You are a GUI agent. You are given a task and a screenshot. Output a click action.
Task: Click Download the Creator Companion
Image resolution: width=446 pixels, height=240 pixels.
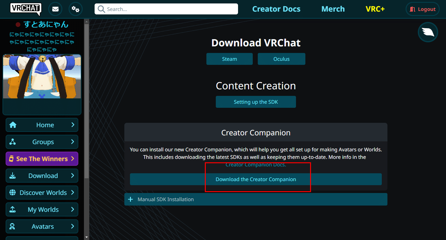[x=256, y=179]
